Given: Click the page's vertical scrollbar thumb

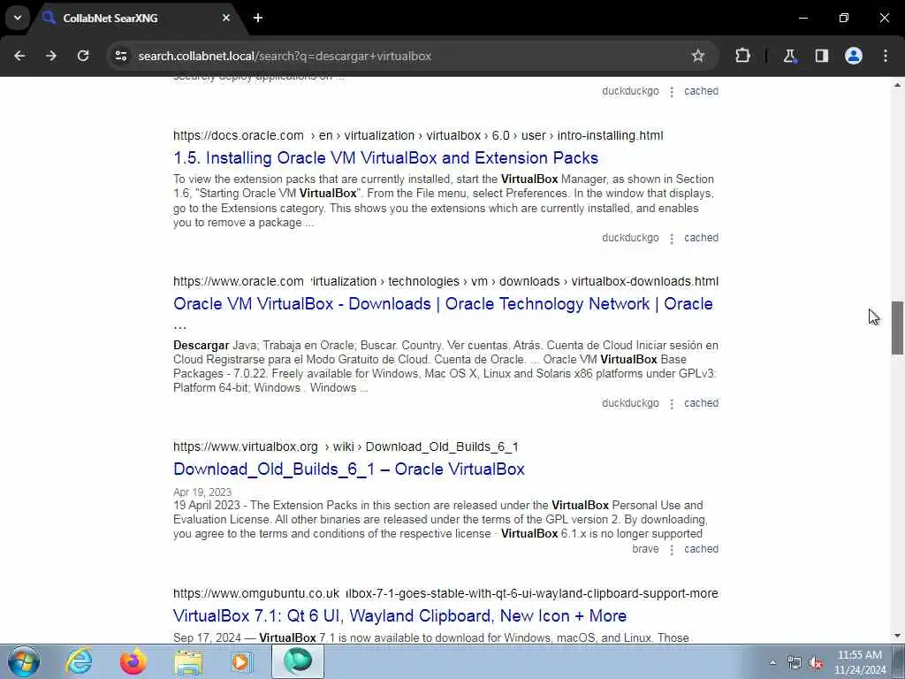Looking at the screenshot, I should (x=897, y=328).
